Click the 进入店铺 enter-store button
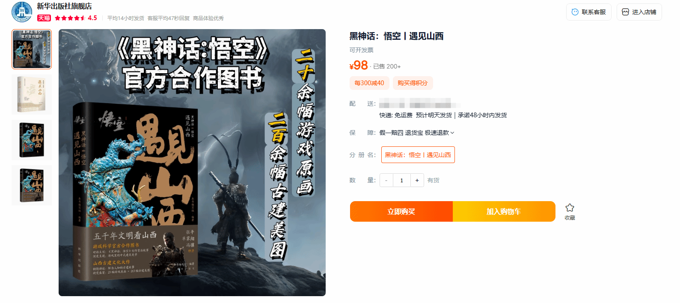 pyautogui.click(x=639, y=12)
